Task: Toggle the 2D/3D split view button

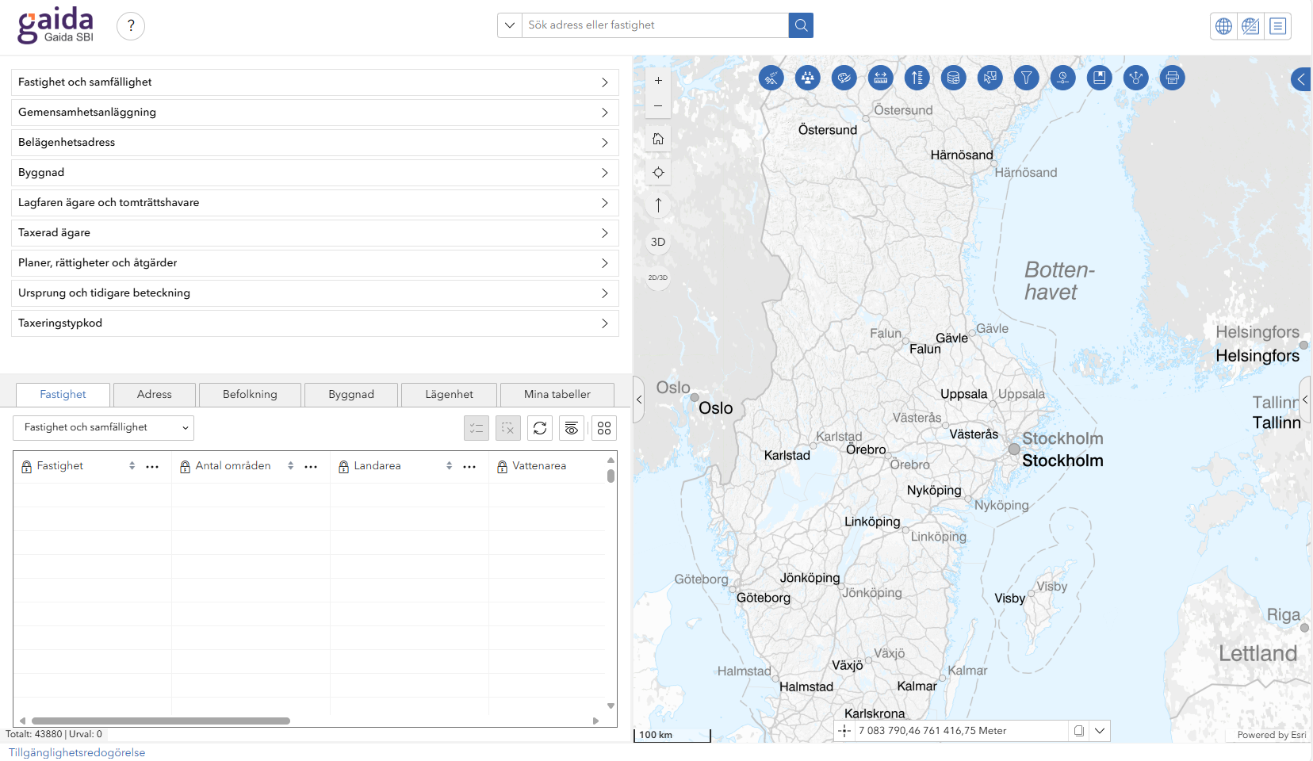Action: 658,277
